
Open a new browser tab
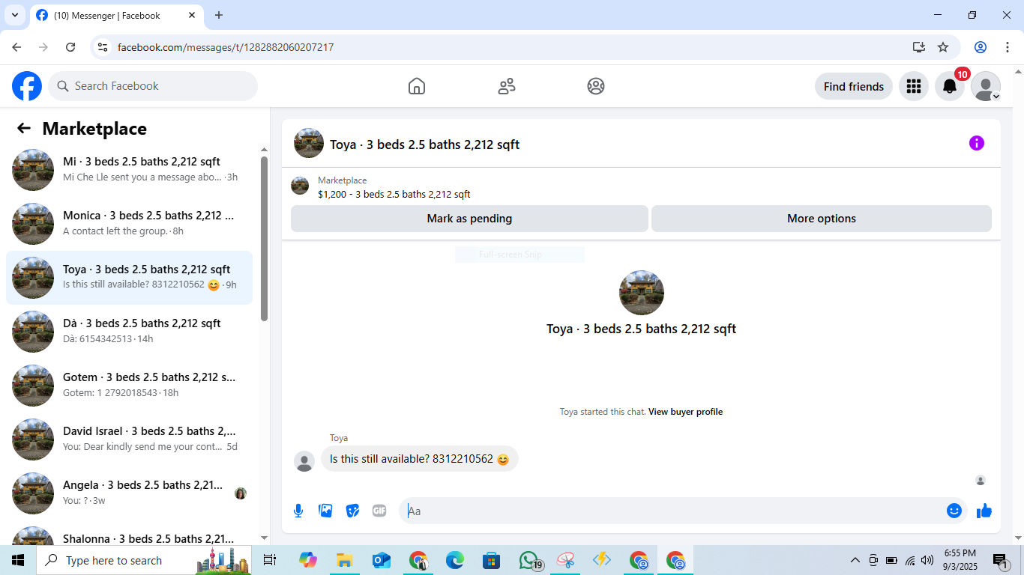[x=219, y=15]
